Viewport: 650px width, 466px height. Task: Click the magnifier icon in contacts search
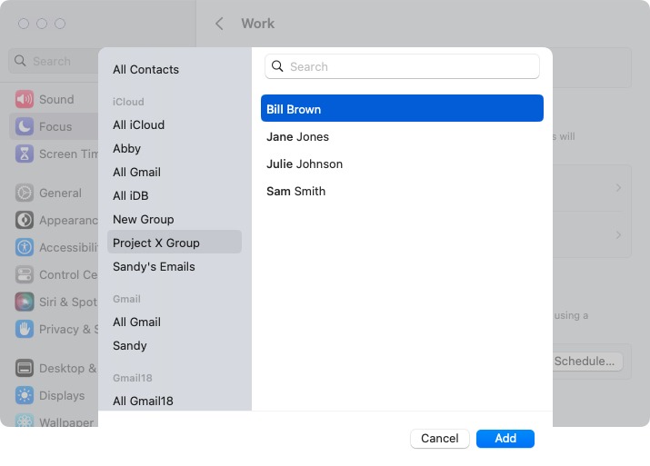point(277,66)
